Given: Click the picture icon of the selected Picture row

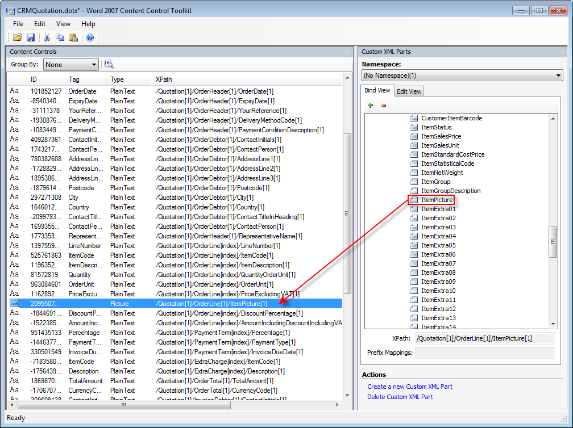Looking at the screenshot, I should click(14, 303).
